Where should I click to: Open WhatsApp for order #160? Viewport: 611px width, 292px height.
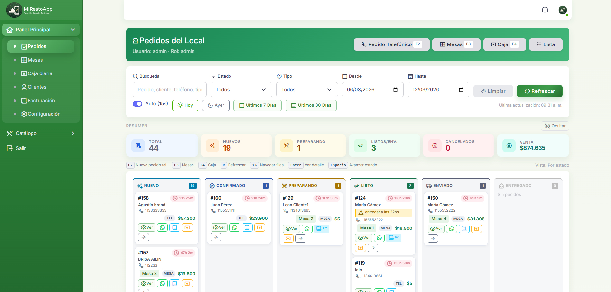(235, 228)
